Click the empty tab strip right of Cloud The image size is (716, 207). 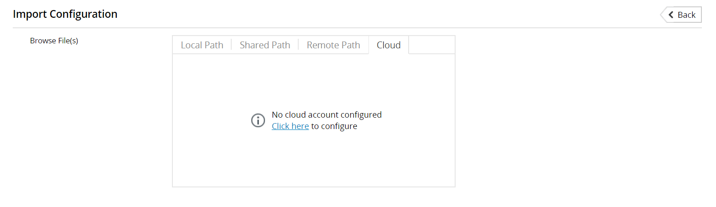pyautogui.click(x=431, y=45)
